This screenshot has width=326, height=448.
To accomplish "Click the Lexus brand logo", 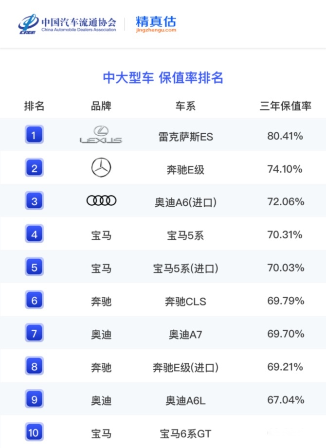I will tap(101, 135).
